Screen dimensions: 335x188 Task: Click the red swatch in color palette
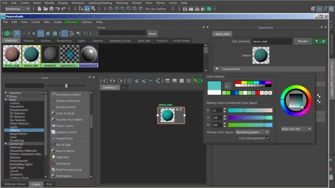238,83
